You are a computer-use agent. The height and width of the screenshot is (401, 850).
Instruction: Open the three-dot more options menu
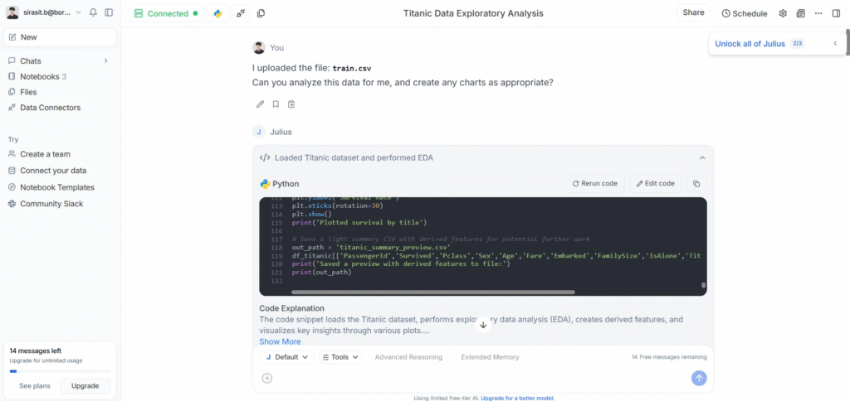click(x=818, y=13)
